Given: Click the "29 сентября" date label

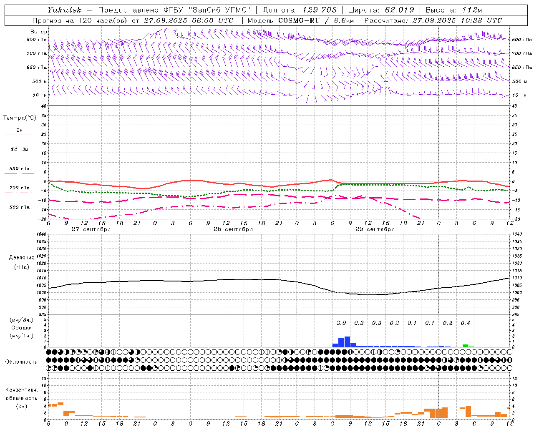Looking at the screenshot, I should click(x=375, y=229).
